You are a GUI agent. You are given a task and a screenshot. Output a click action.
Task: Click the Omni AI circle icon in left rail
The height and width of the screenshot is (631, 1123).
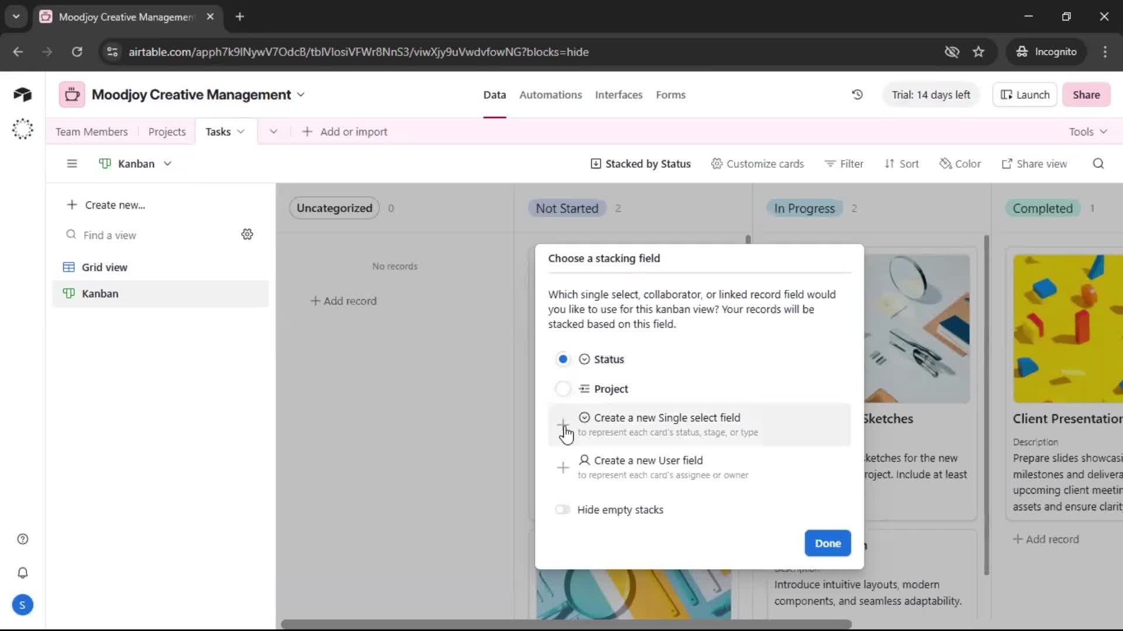click(22, 129)
